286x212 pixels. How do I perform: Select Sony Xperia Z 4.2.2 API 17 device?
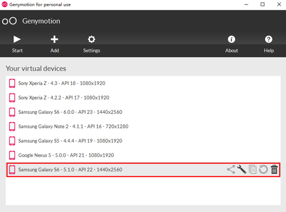click(x=143, y=97)
